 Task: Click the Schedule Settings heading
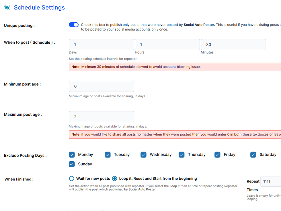39,8
